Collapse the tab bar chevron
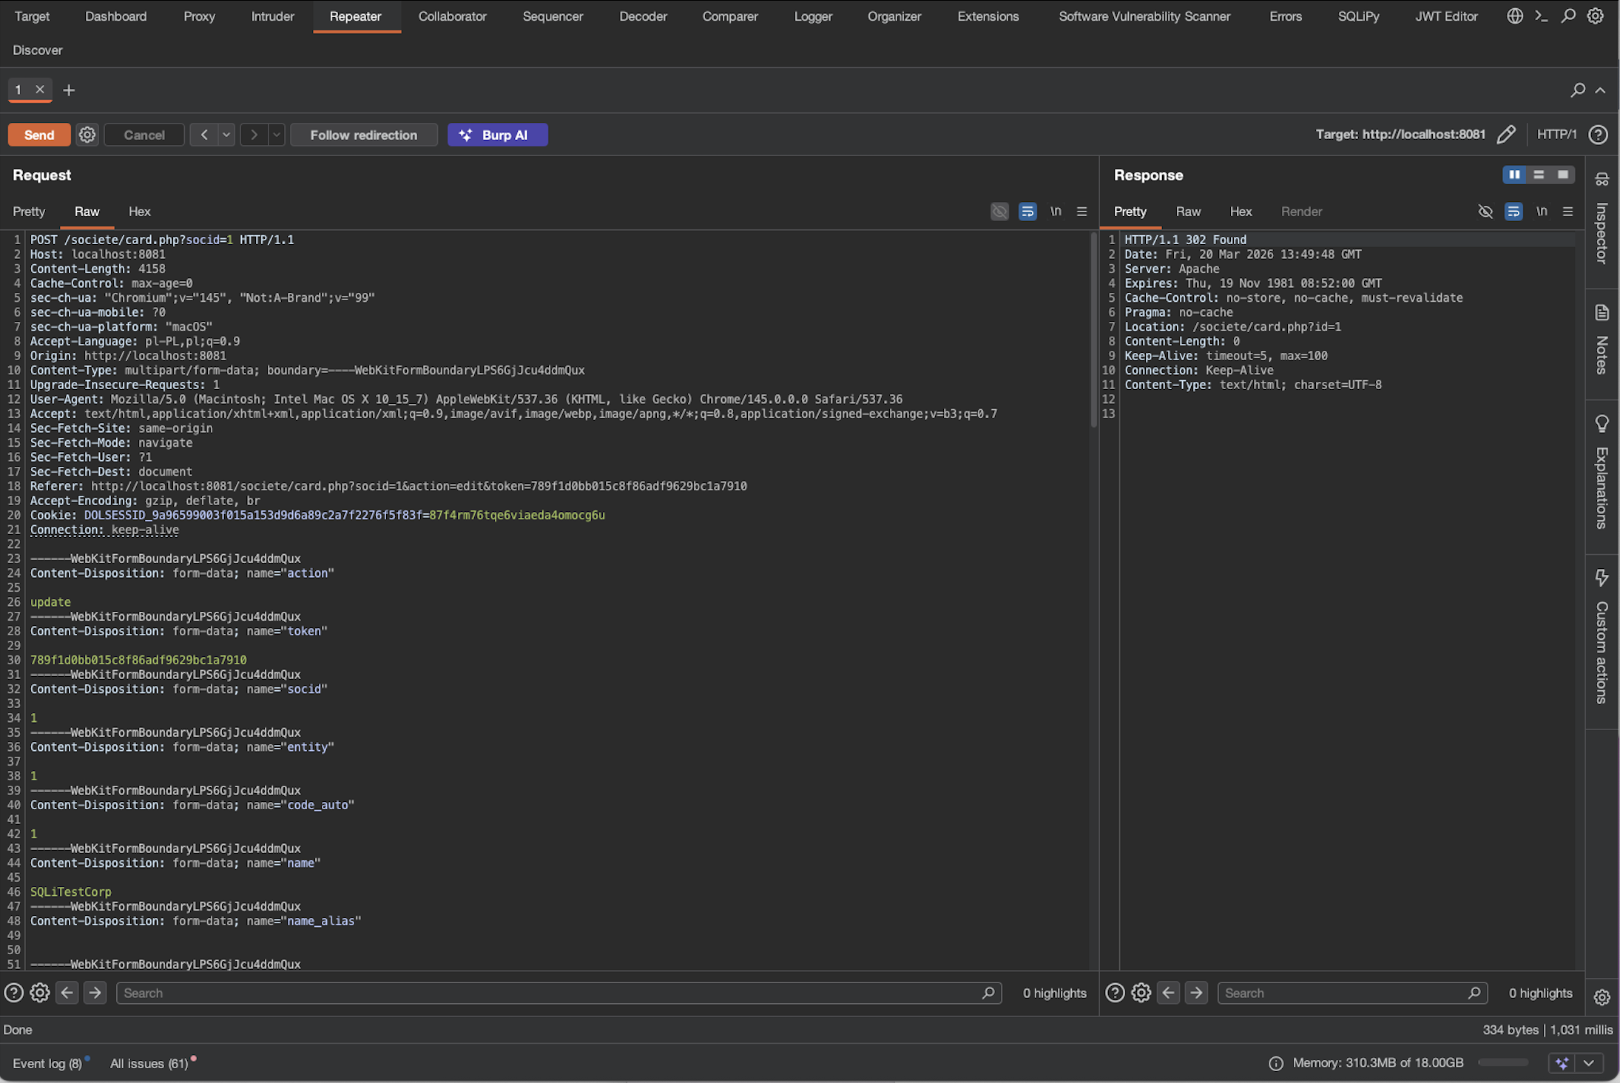Viewport: 1620px width, 1083px height. coord(1600,90)
